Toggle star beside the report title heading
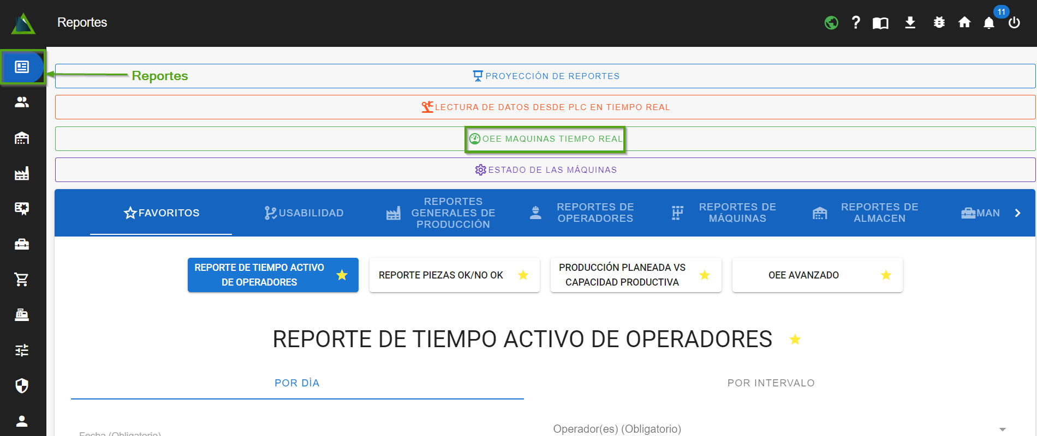 (x=795, y=340)
